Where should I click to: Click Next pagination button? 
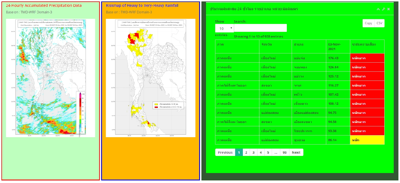296,153
